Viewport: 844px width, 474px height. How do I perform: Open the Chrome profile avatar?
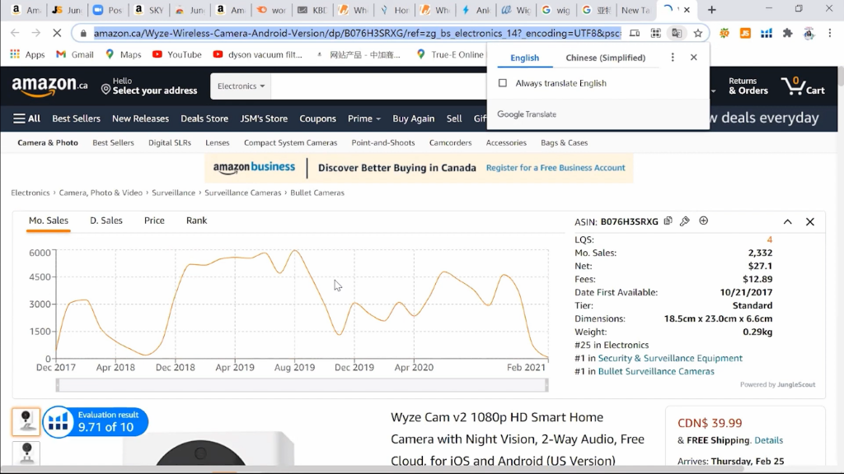[x=809, y=33]
